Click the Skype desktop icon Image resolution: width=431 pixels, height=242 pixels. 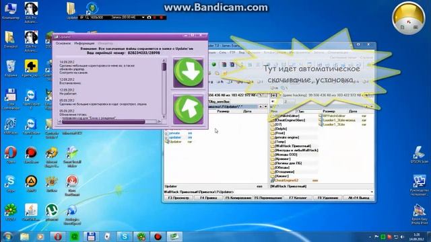pyautogui.click(x=11, y=184)
